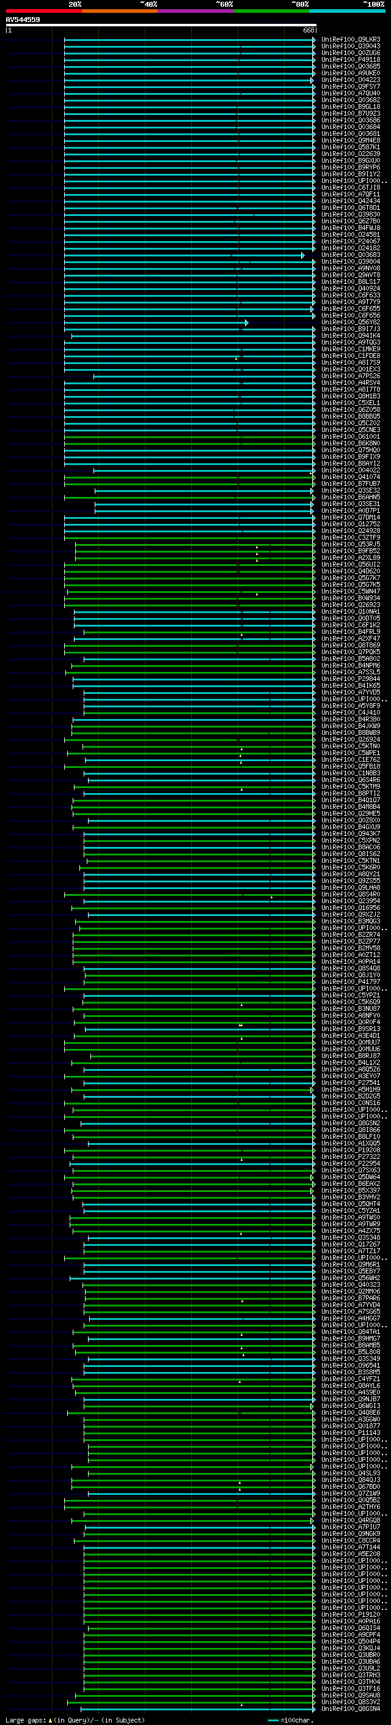Click hit label UniRef100_Q7DM14

(x=351, y=517)
